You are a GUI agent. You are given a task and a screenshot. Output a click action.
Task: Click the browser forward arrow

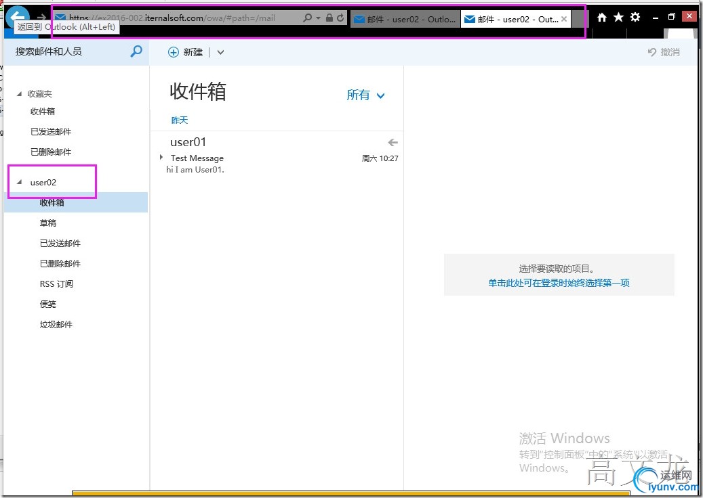point(41,18)
